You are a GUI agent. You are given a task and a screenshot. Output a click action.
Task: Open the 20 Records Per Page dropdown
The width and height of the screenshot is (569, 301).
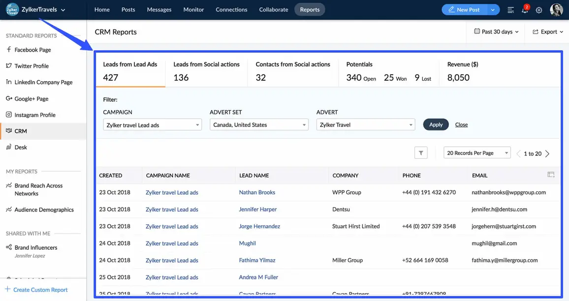coord(477,153)
